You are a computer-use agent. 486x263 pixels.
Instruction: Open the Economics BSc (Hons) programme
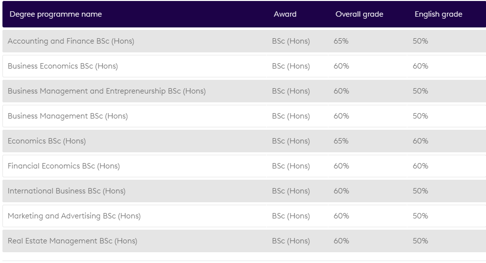[x=47, y=141]
